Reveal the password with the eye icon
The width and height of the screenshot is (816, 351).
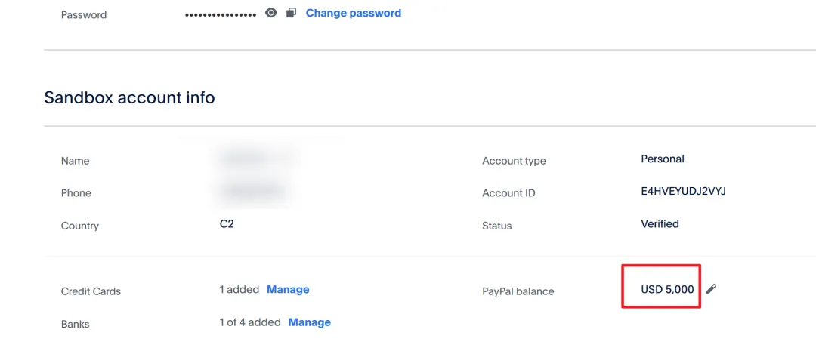tap(271, 13)
